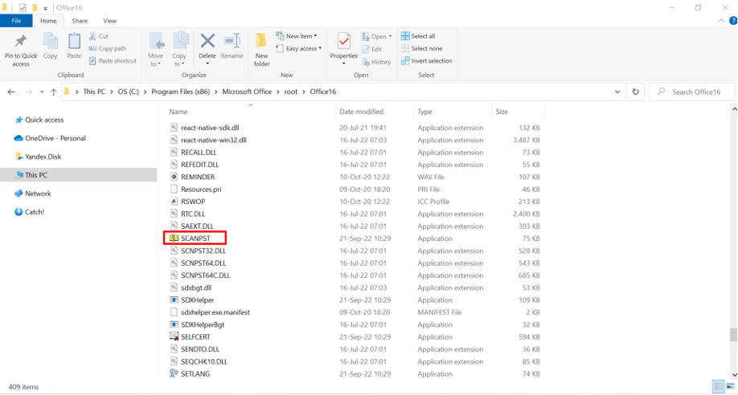Click the Delete X icon
The width and height of the screenshot is (738, 395).
tap(207, 41)
